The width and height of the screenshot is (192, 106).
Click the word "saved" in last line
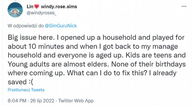point(17,82)
